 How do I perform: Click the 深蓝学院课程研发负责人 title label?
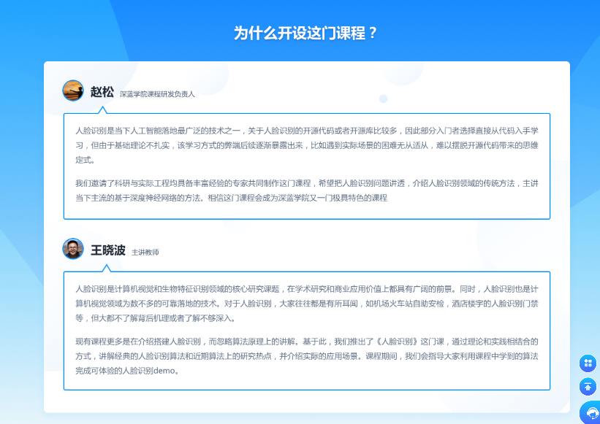[x=157, y=94]
